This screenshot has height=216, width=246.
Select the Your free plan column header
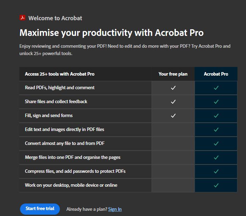[173, 74]
